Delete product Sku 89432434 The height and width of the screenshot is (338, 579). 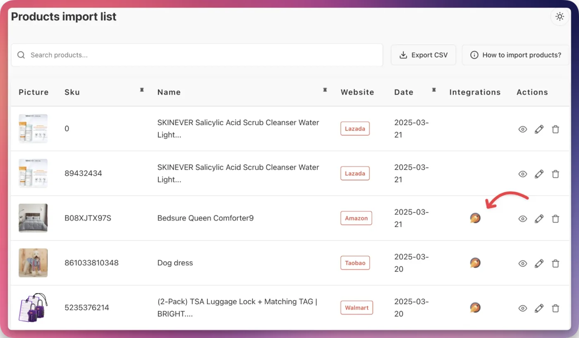pyautogui.click(x=555, y=174)
